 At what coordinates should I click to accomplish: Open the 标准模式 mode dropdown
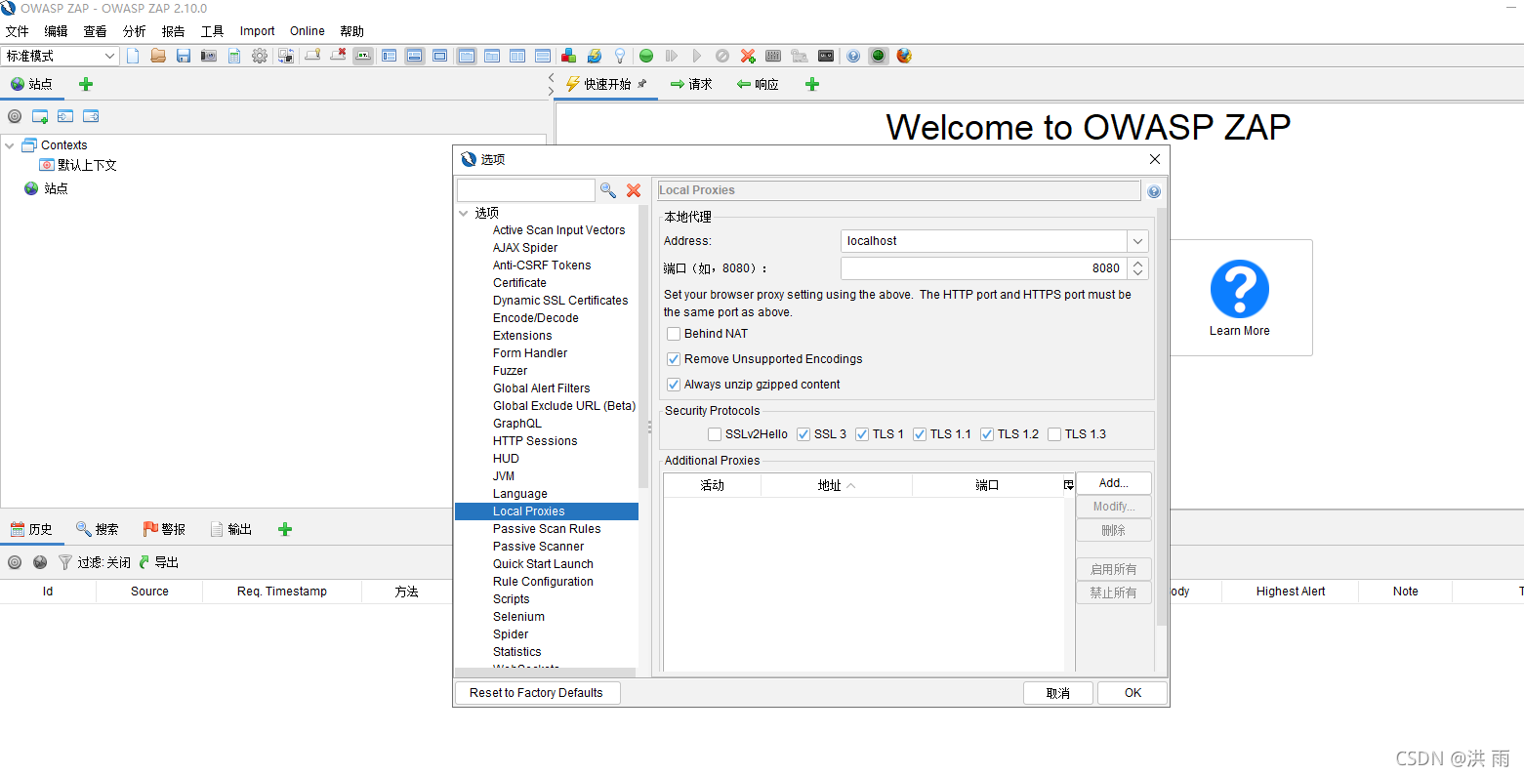[x=61, y=56]
